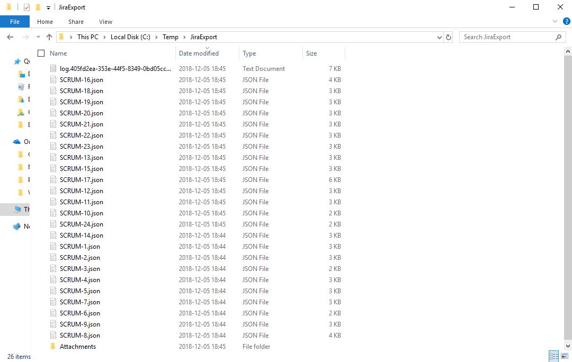
Task: Click the New folder quick access icon
Action: [x=38, y=7]
